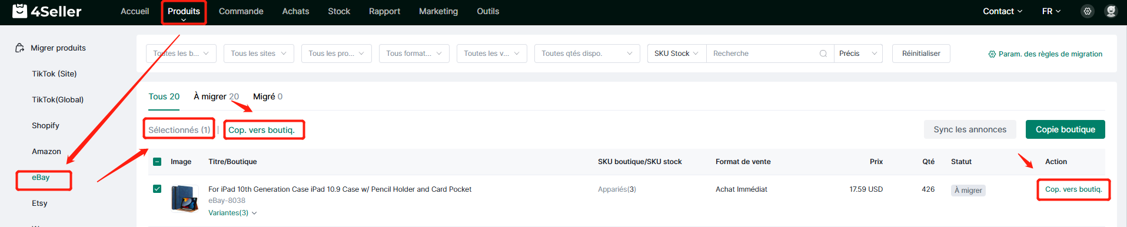Screen dimensions: 1127x227
Task: Open the FR language dropdown
Action: click(1051, 11)
